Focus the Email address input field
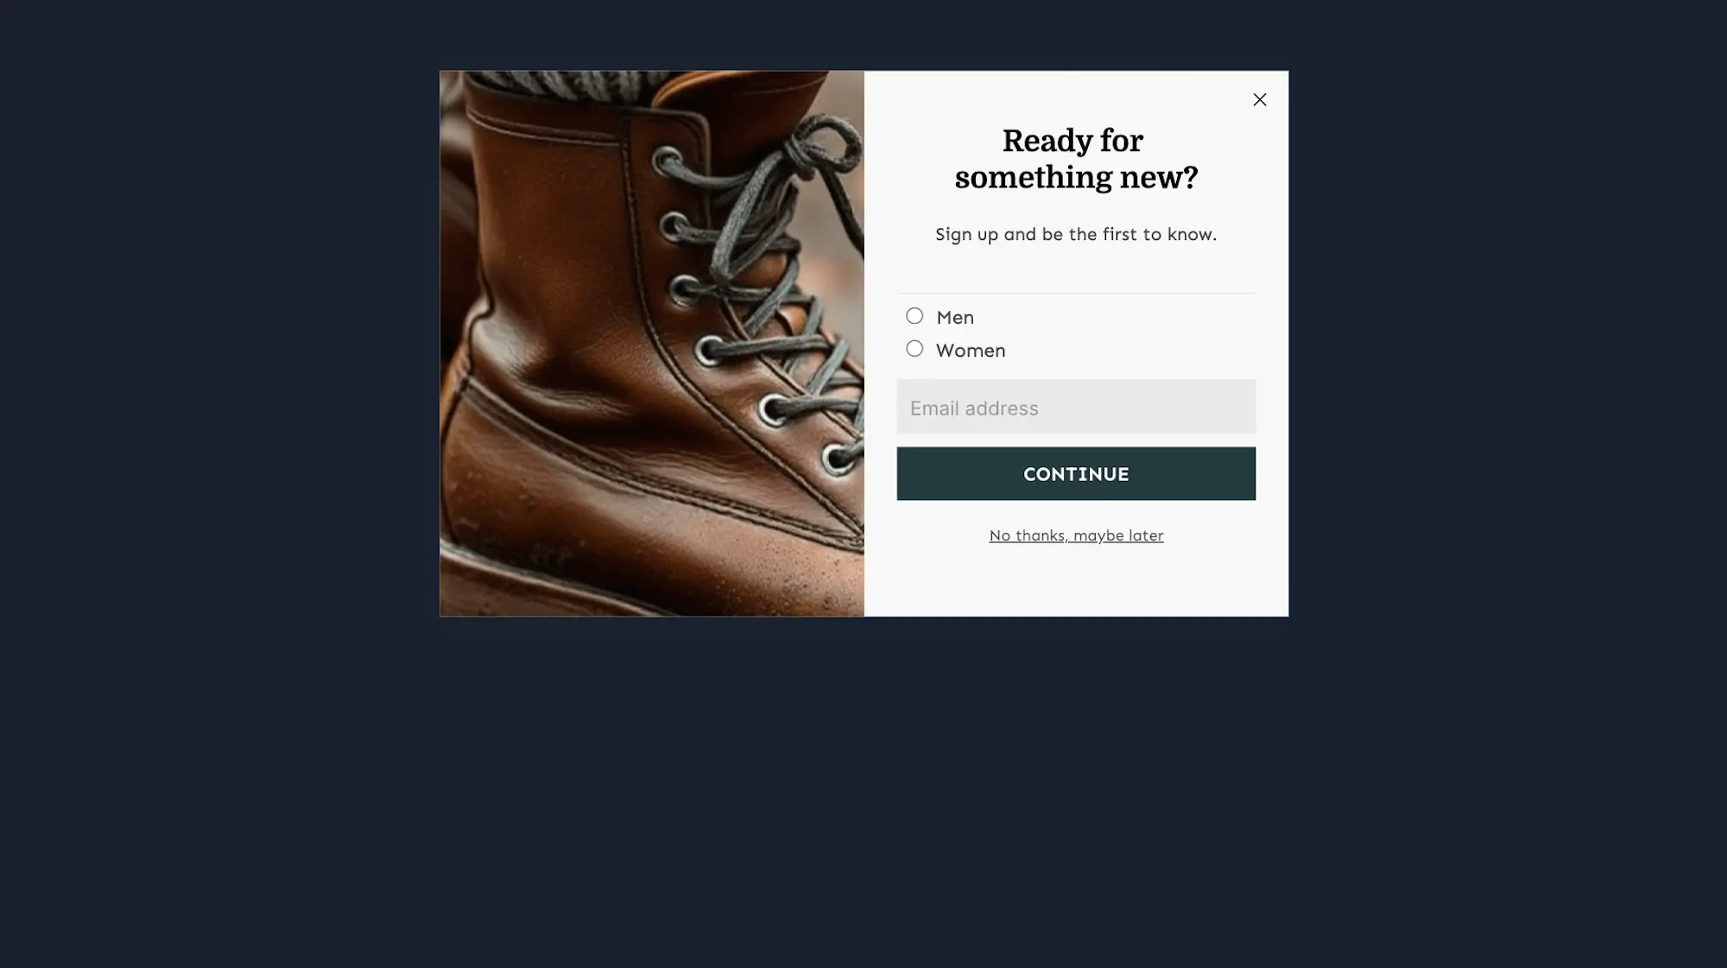Viewport: 1727px width, 968px height. [1076, 407]
